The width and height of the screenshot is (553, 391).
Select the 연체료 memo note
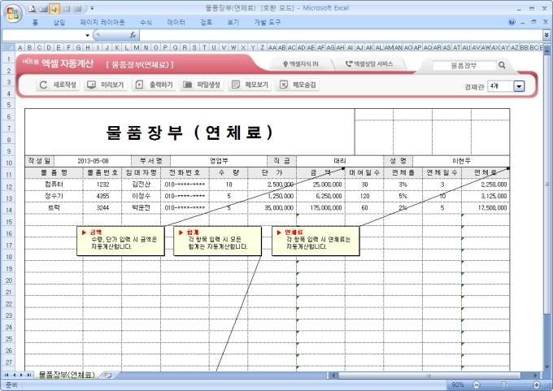pos(316,241)
